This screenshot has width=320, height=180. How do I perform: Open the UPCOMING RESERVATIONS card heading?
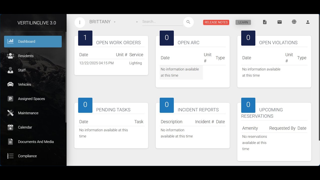pyautogui.click(x=262, y=113)
